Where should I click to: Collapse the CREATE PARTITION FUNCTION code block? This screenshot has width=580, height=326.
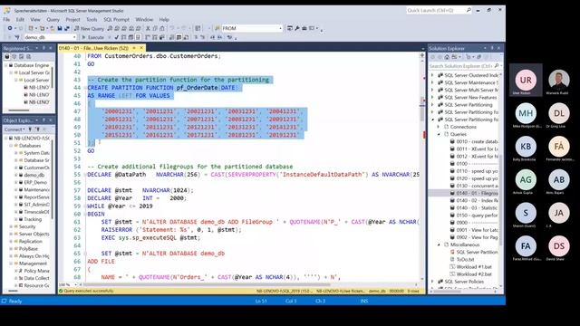(85, 88)
